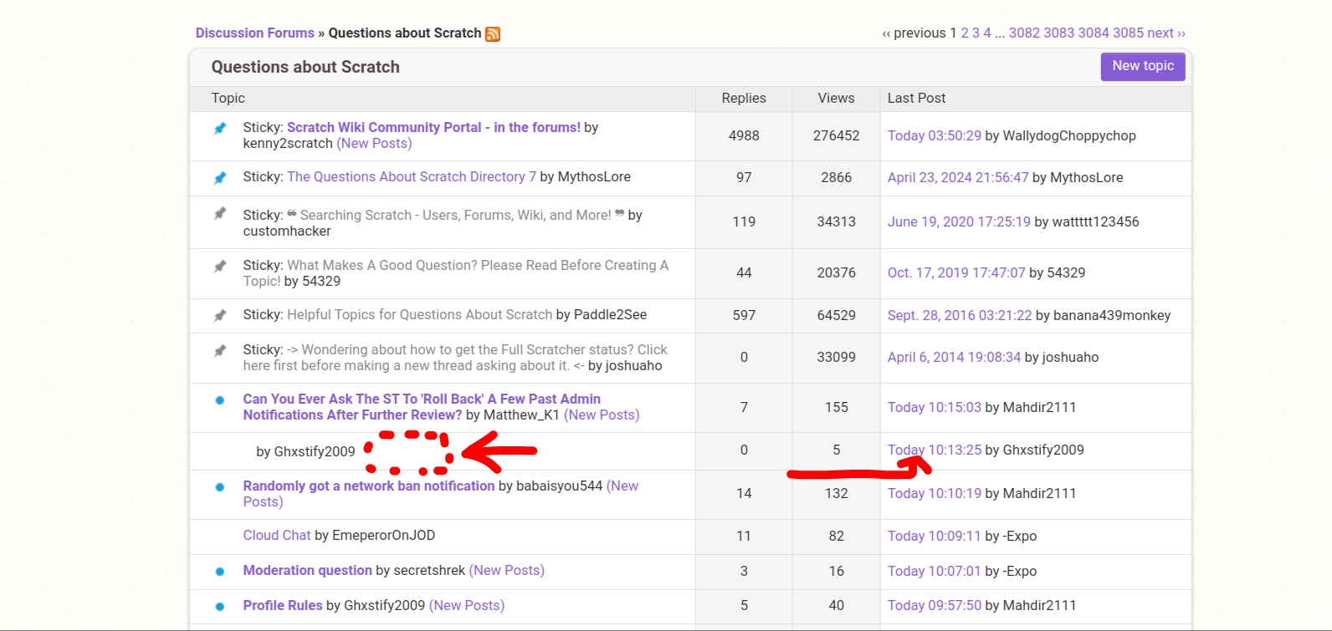The image size is (1332, 631).
Task: Click pin icon beside Questions About Scratch Directory
Action: [220, 177]
